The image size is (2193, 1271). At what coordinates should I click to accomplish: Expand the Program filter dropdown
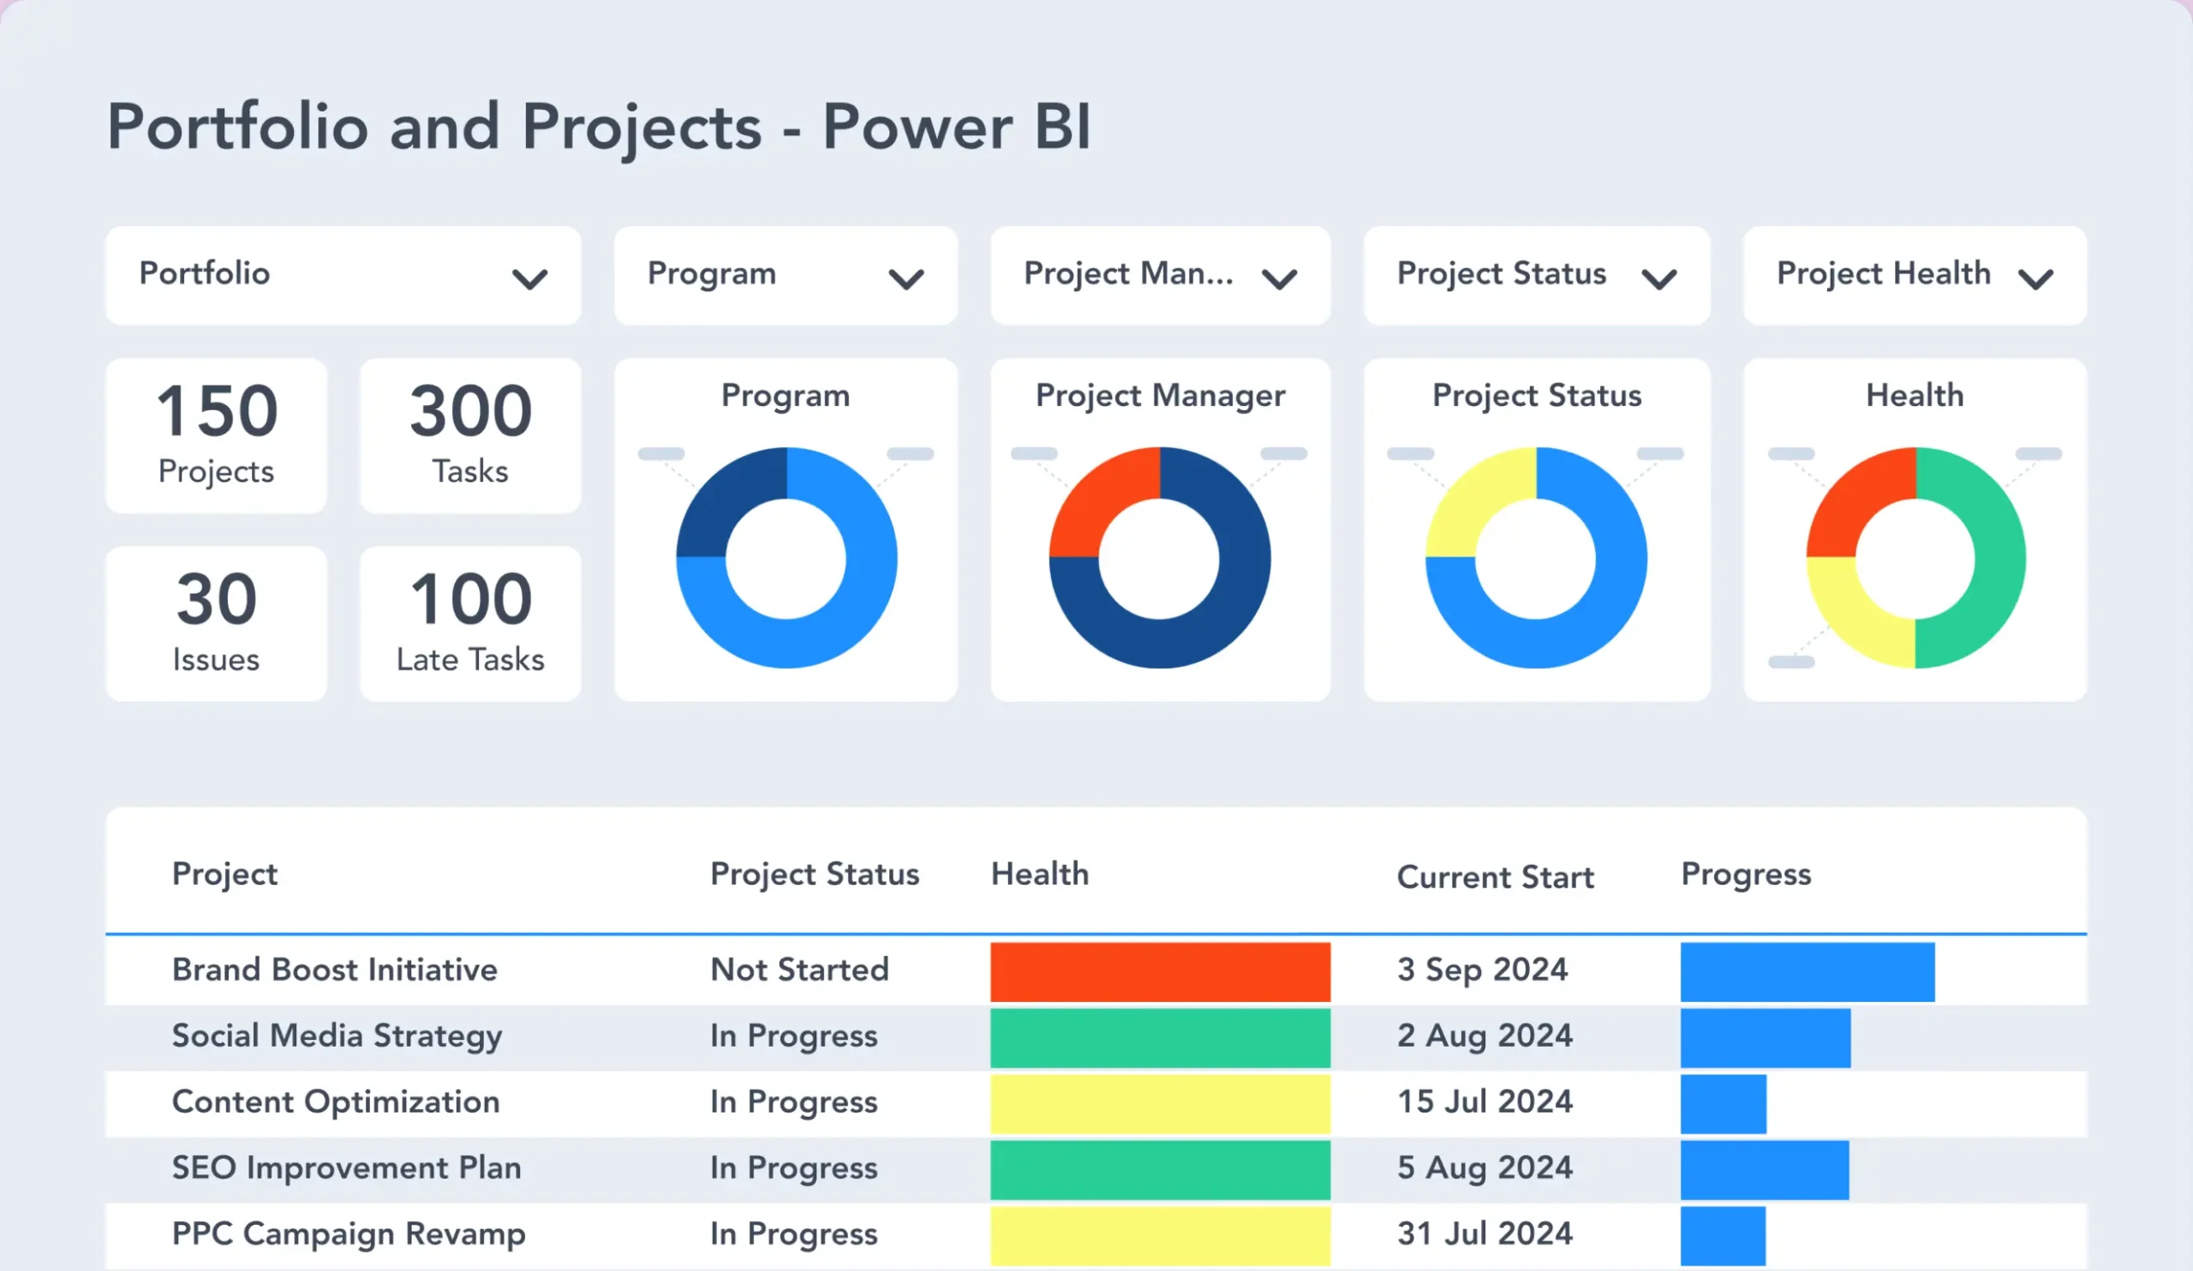[784, 275]
